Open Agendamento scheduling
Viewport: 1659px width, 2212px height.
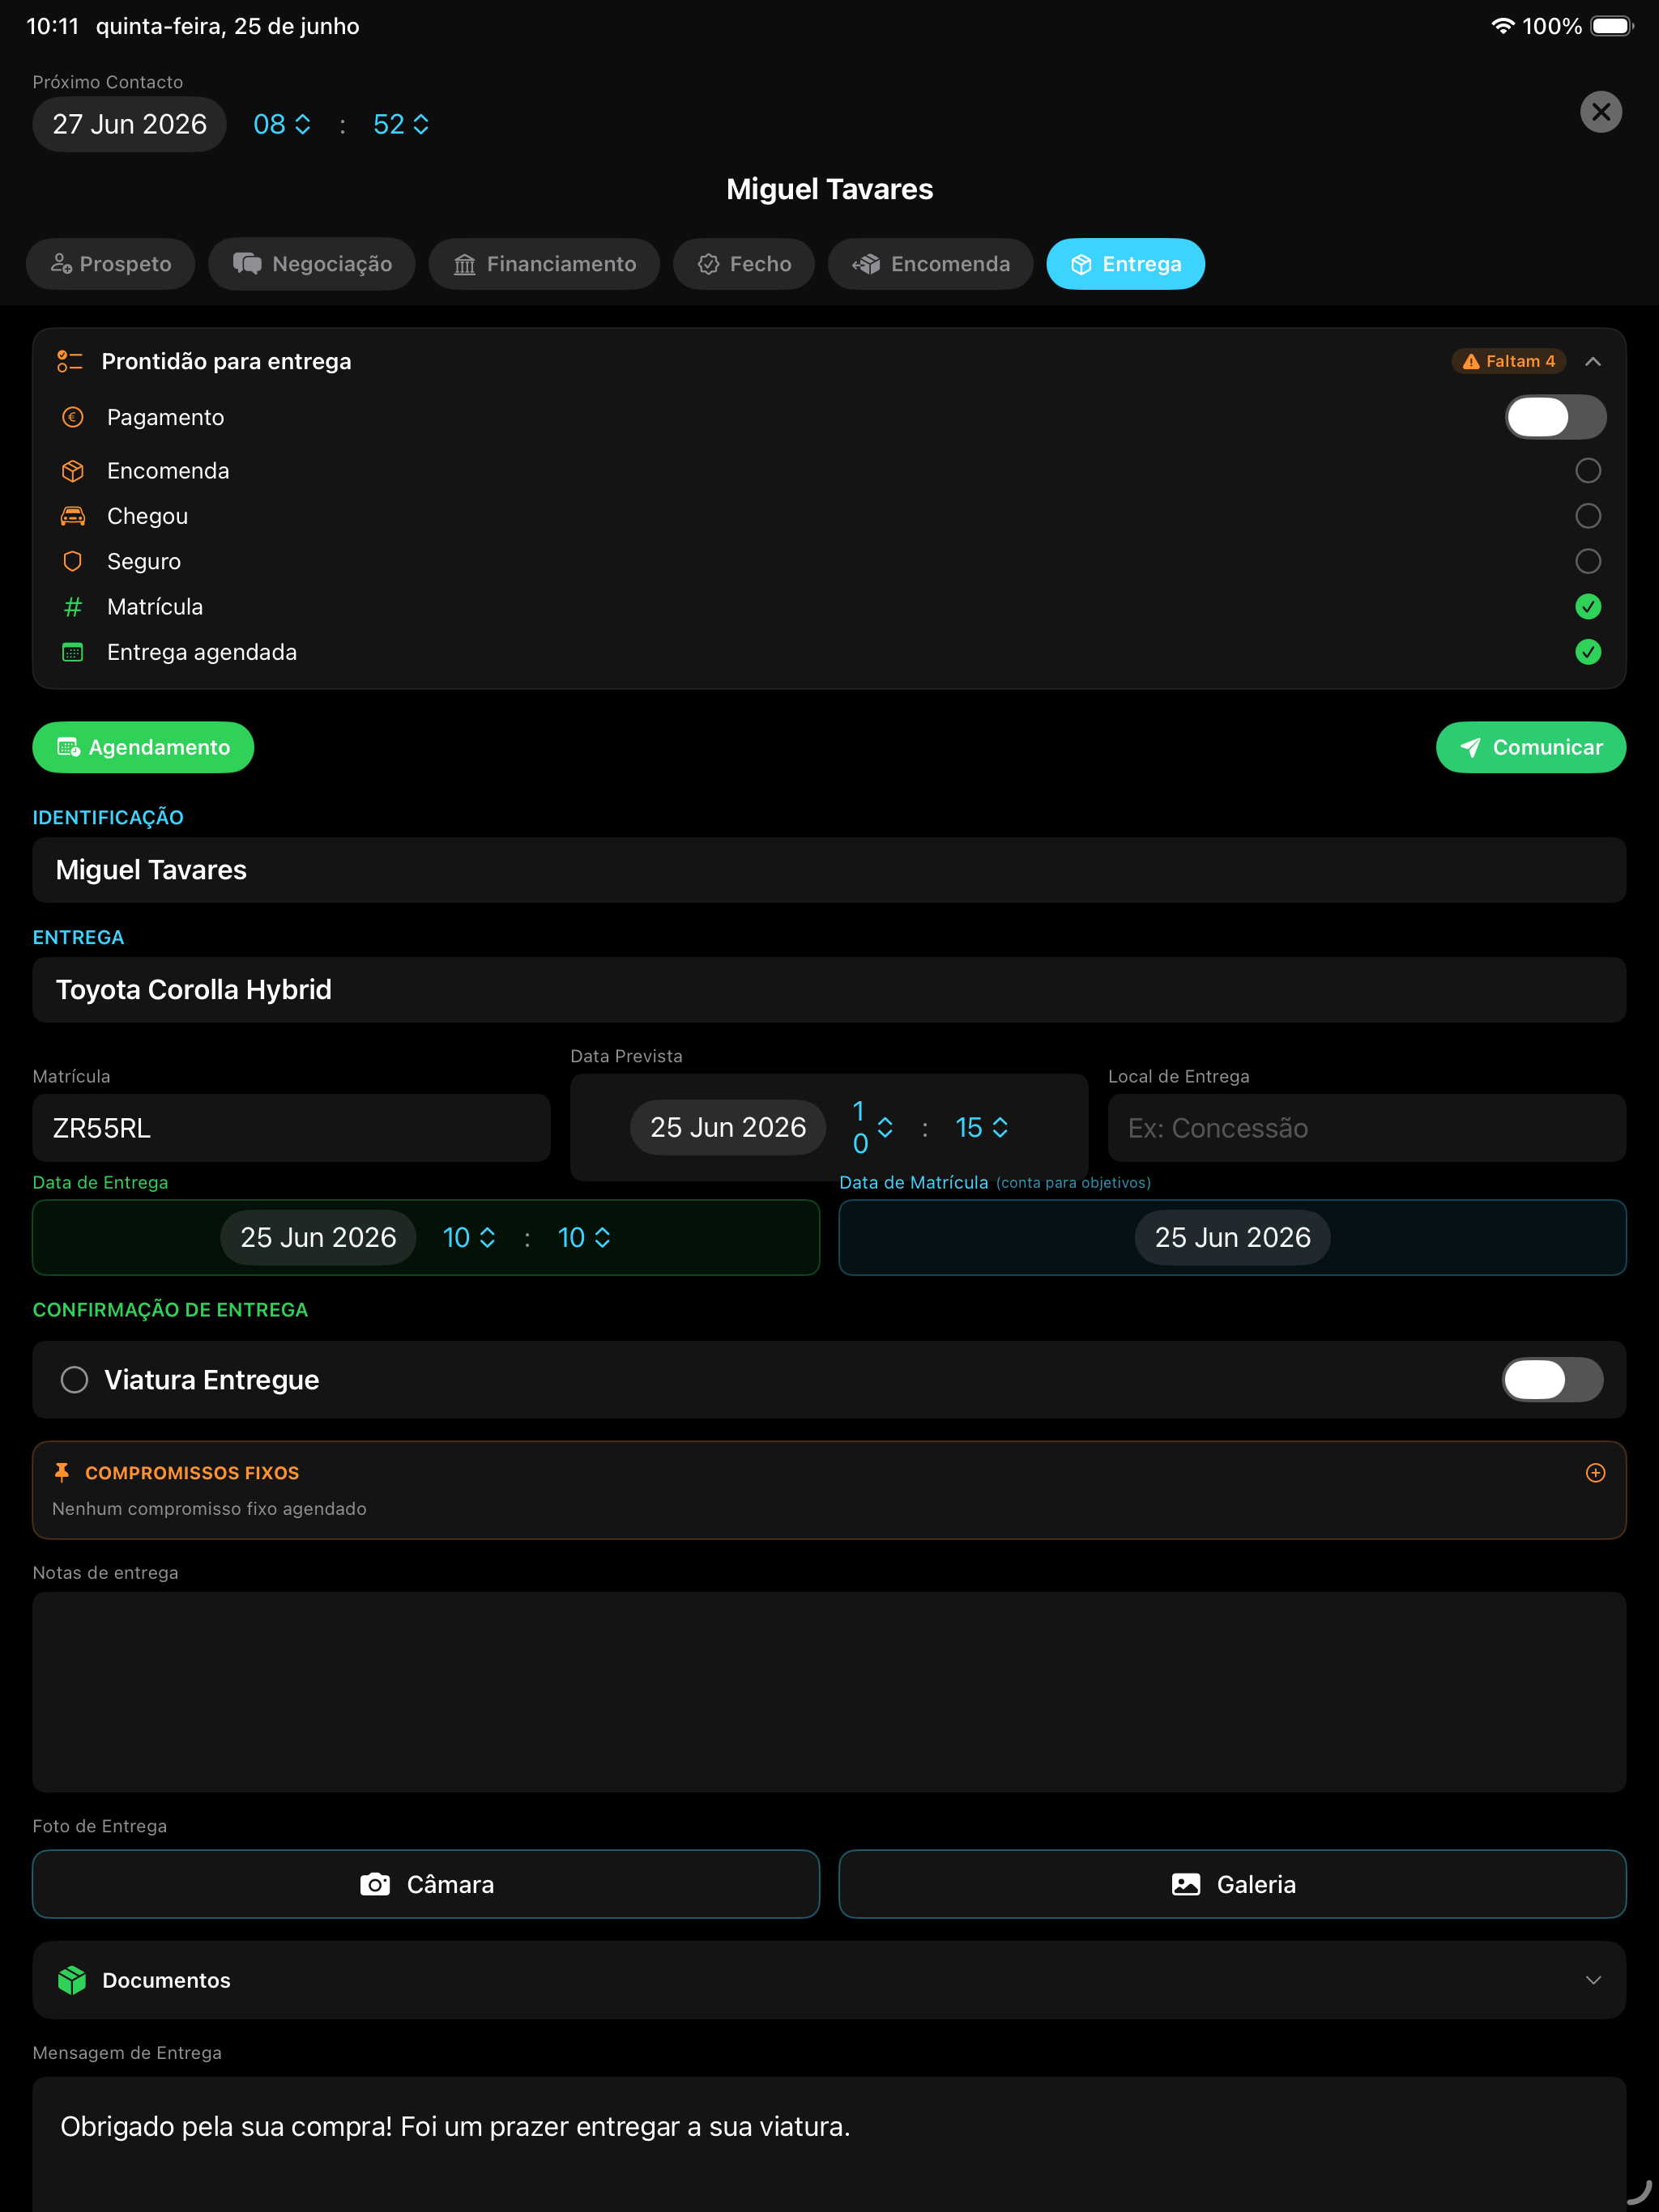(143, 747)
